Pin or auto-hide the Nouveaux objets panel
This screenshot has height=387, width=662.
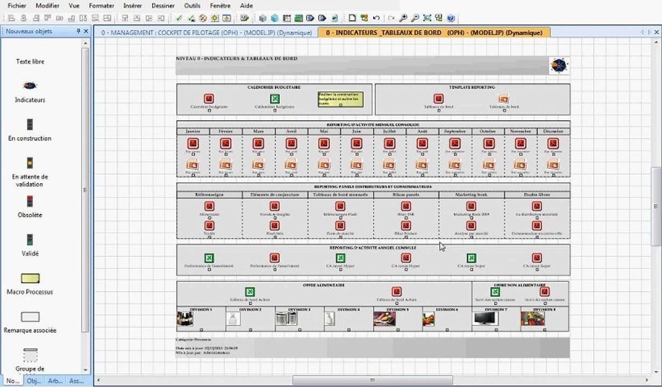[79, 32]
